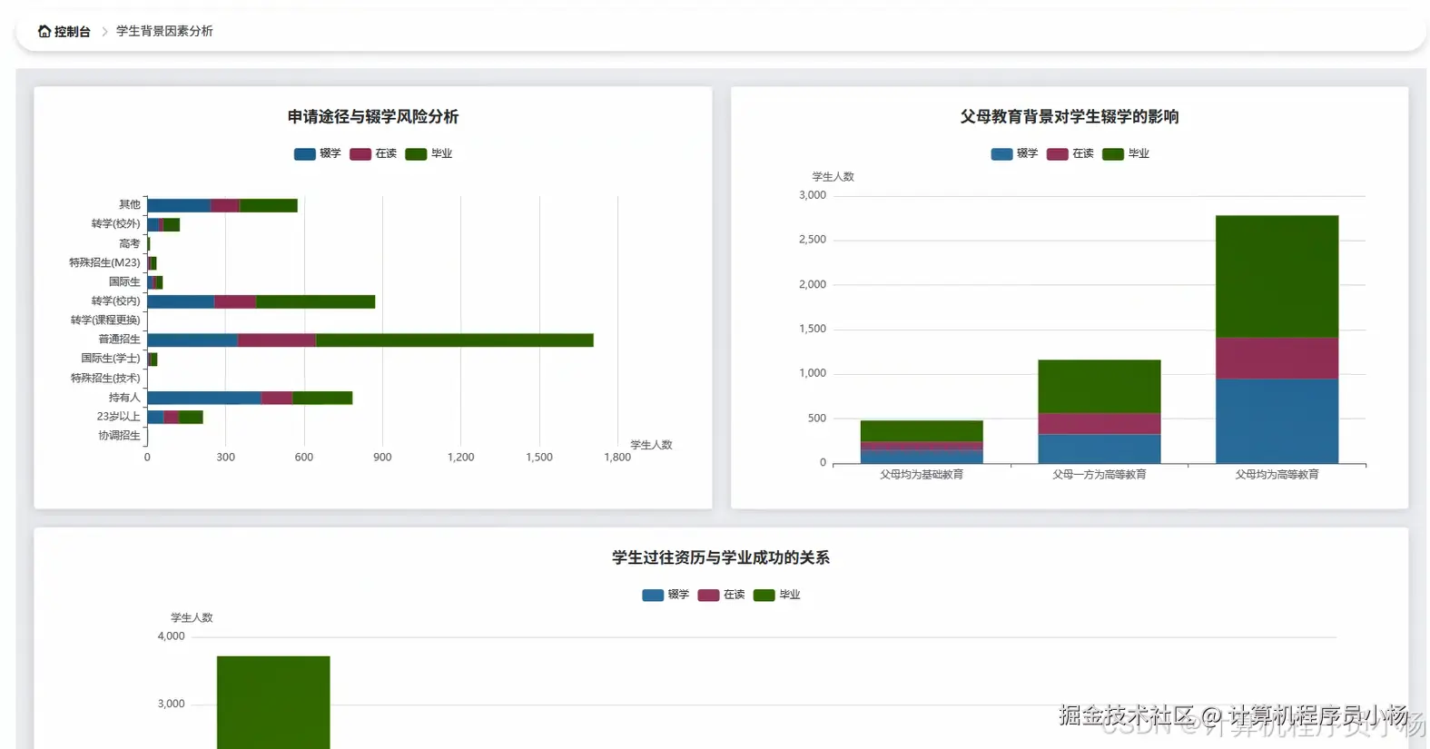Click green segment of 转学(校内) bar

(315, 302)
